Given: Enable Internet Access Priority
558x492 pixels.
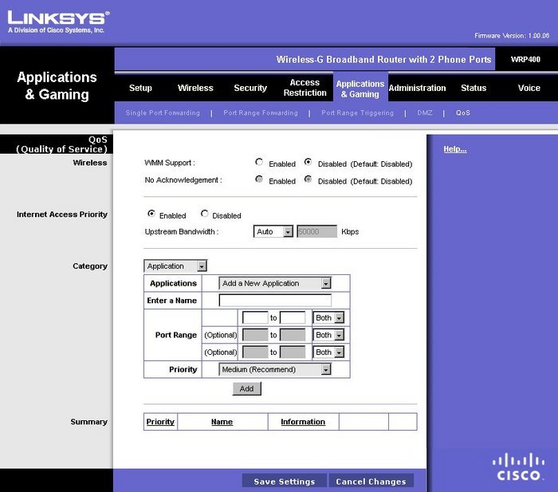Looking at the screenshot, I should pos(151,214).
